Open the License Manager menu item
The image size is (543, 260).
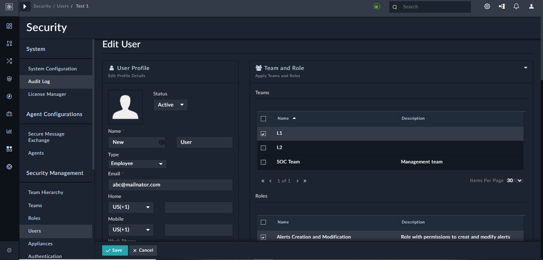(47, 94)
